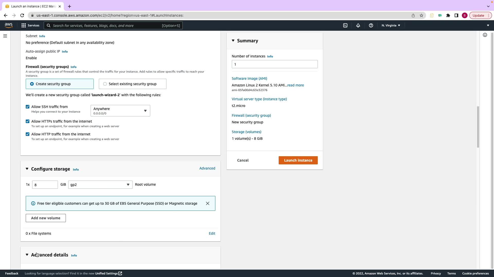The image size is (494, 277).
Task: Click the AWS logo home icon
Action: click(x=8, y=25)
